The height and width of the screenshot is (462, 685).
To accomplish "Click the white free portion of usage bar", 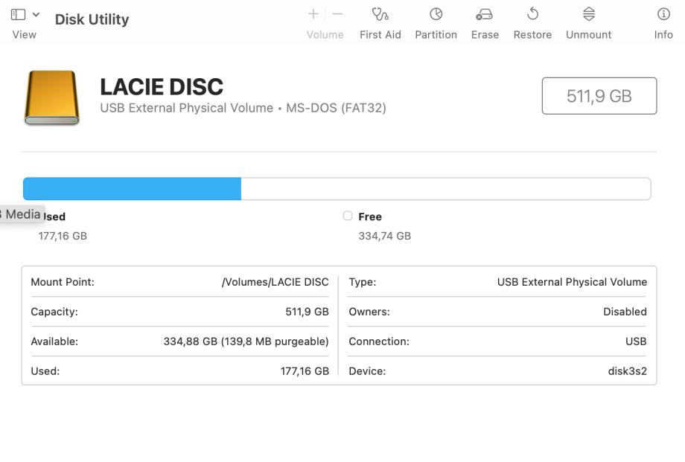I will pos(445,189).
